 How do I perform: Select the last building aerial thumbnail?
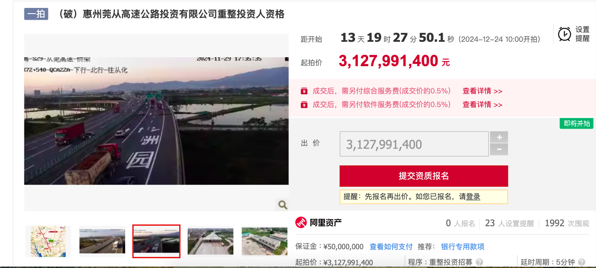point(264,241)
